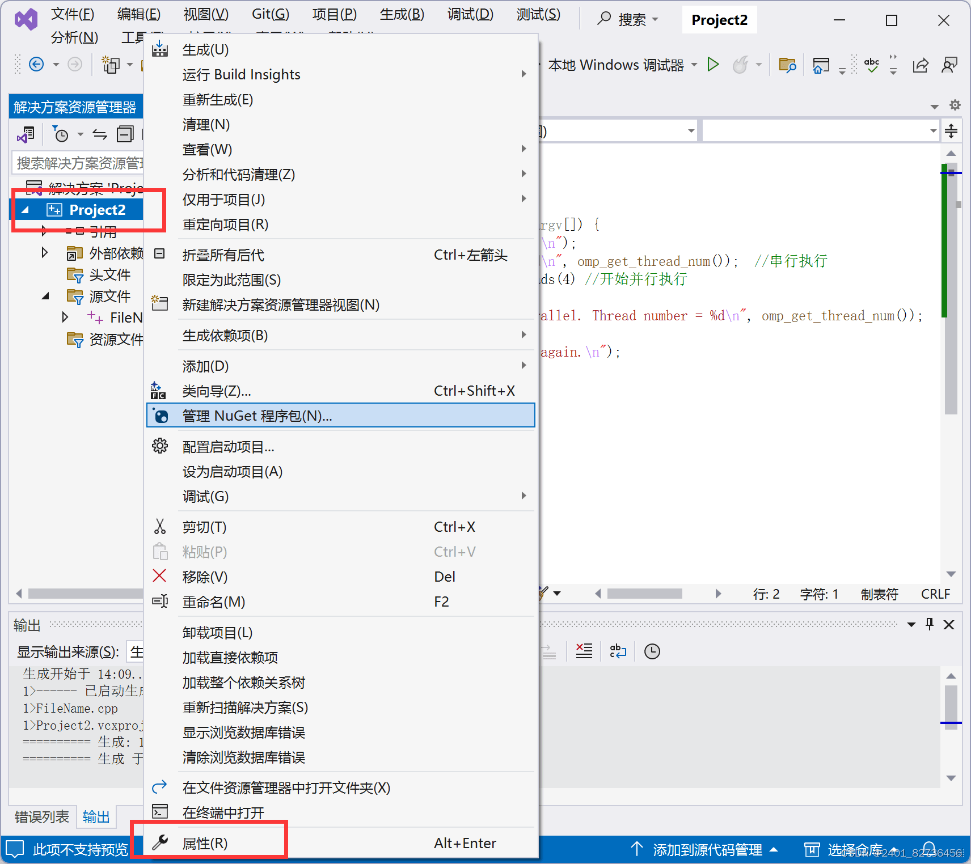The image size is (971, 864).
Task: Click the editor horizontal scrollbar thumb
Action: 645,594
